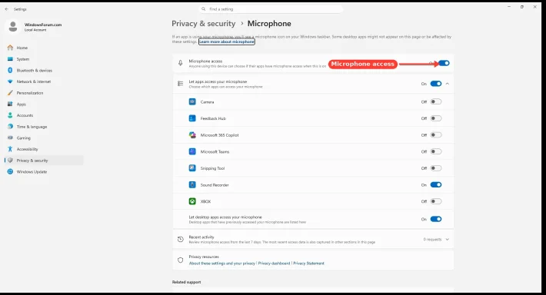Click the WindowsForum.com account name
The image size is (546, 295).
point(43,25)
